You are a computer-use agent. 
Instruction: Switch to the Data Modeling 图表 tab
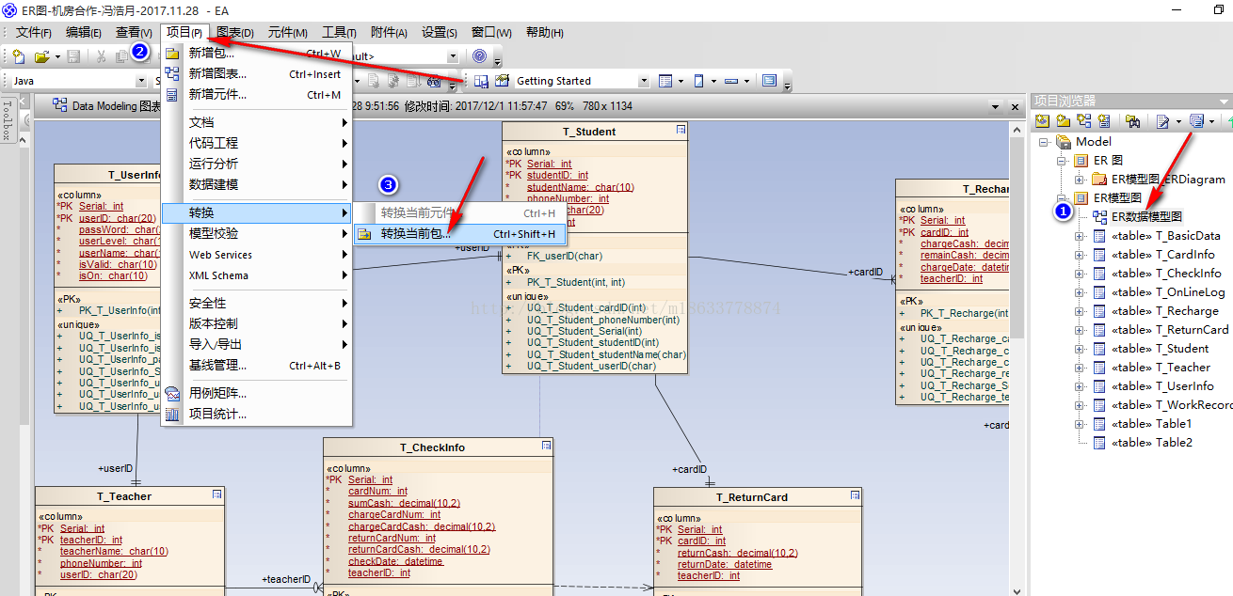107,106
